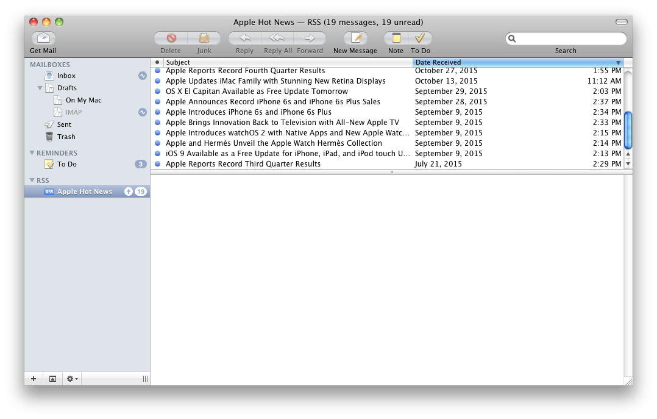This screenshot has height=419, width=657.
Task: Click the message list scrollbar thumb
Action: (628, 130)
